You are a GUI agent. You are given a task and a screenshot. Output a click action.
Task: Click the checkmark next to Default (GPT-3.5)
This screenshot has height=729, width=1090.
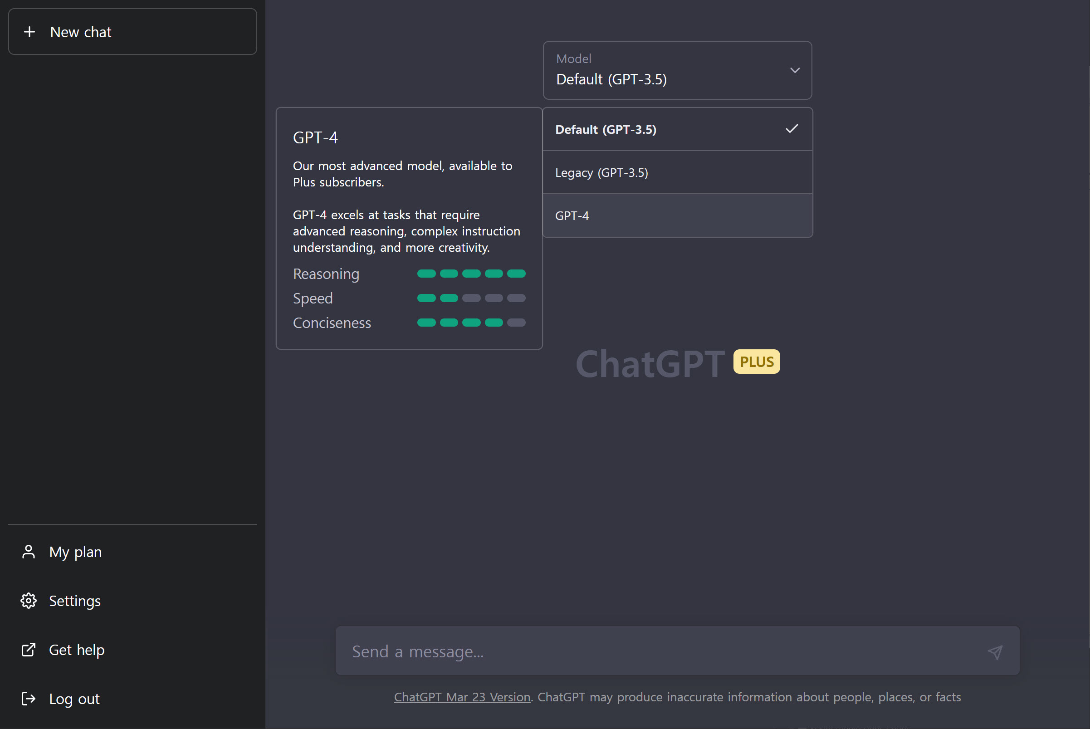792,129
